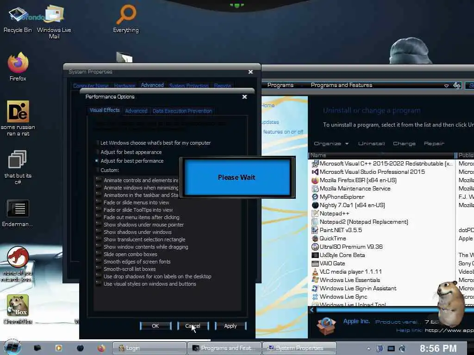
Task: Open the Computer Name tab in System Properties
Action: coord(91,86)
